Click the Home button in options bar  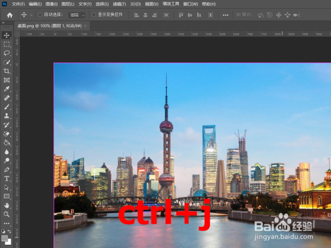pos(10,15)
